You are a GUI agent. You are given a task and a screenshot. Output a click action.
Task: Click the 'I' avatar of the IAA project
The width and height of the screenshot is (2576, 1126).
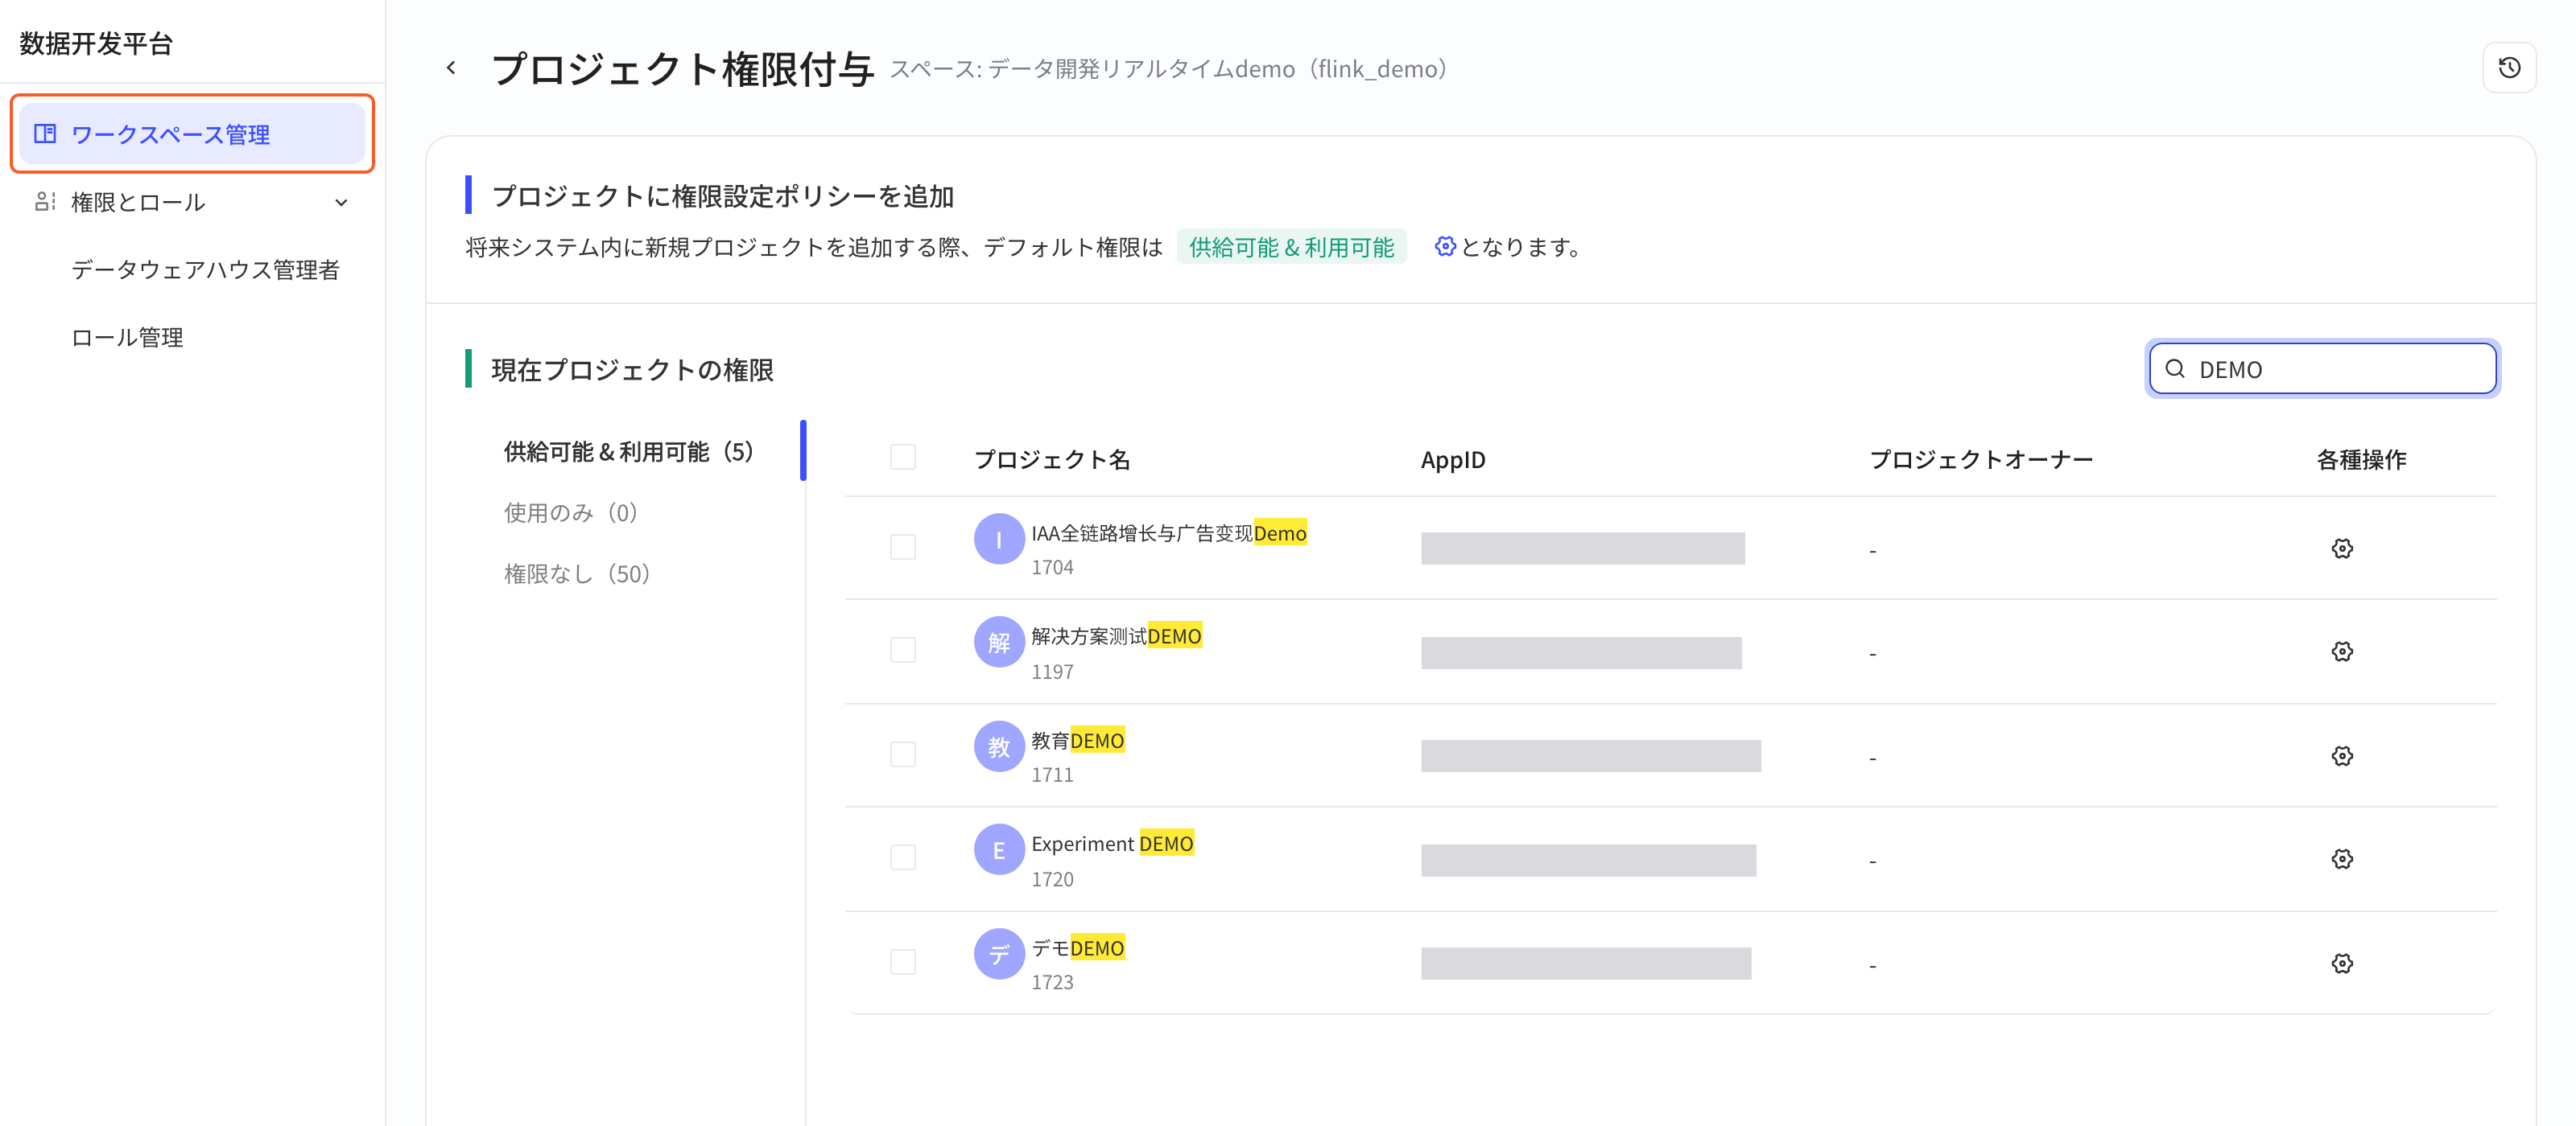coord(999,540)
